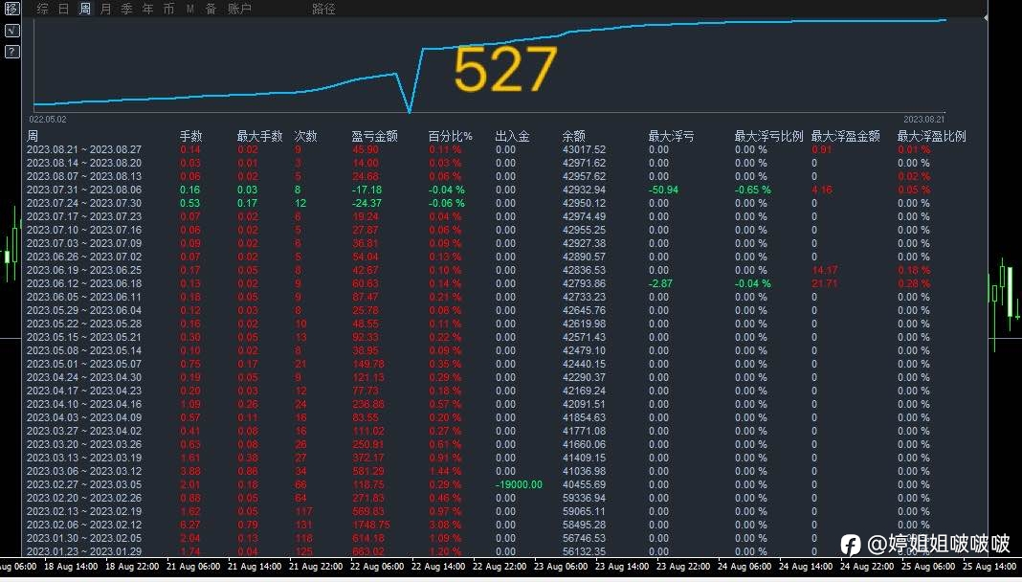Viewport: 1022px width, 582px height.
Task: Switch to the 综 summary tab
Action: [x=43, y=9]
